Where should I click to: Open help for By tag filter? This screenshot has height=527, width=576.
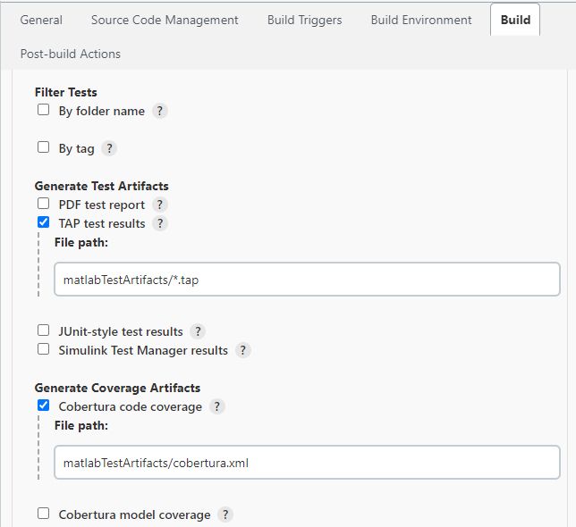click(x=109, y=148)
